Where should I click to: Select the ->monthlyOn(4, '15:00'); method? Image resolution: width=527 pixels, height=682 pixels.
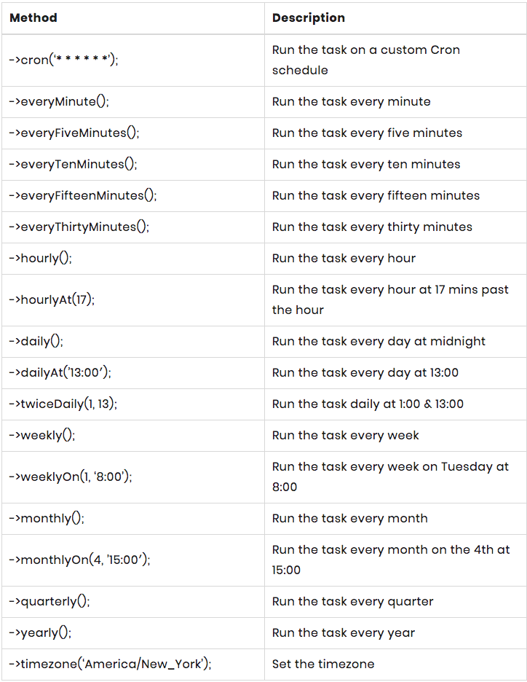coord(79,560)
